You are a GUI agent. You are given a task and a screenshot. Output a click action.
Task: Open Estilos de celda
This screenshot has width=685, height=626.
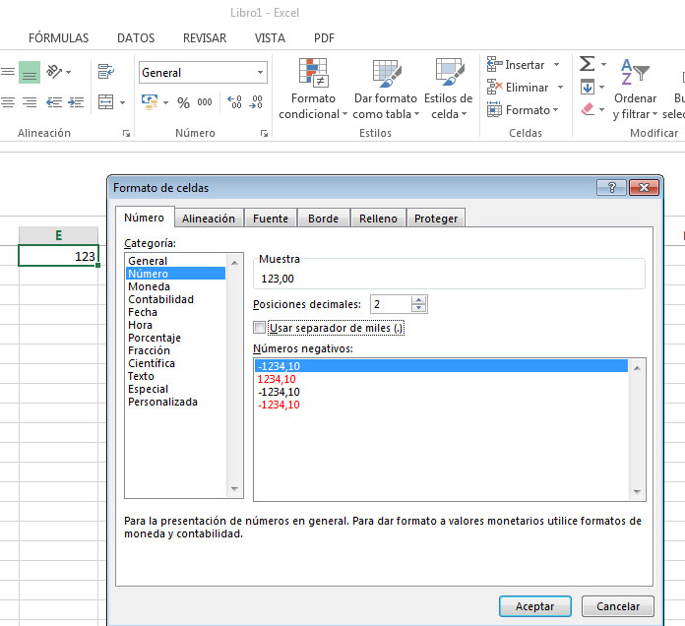(449, 90)
